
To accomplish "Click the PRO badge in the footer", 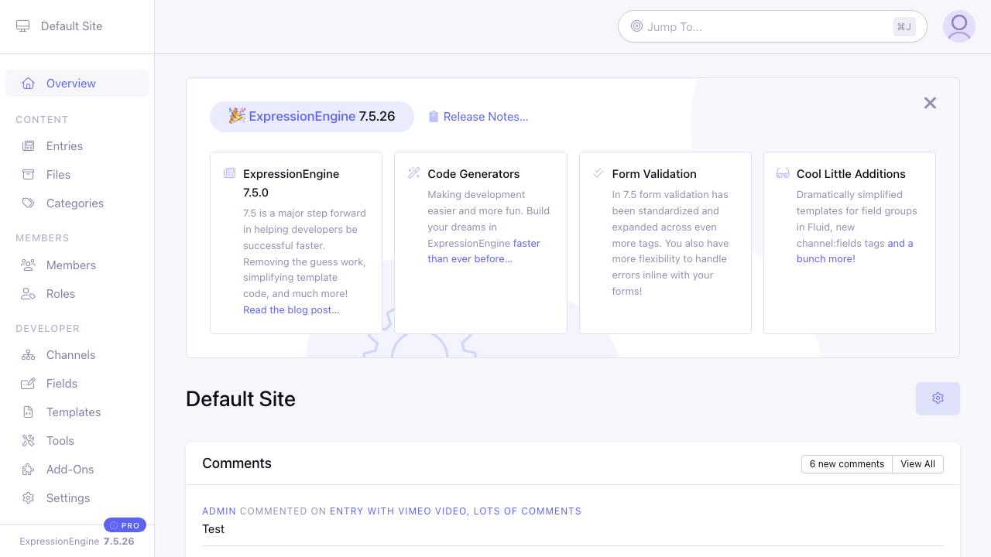I will click(x=125, y=525).
